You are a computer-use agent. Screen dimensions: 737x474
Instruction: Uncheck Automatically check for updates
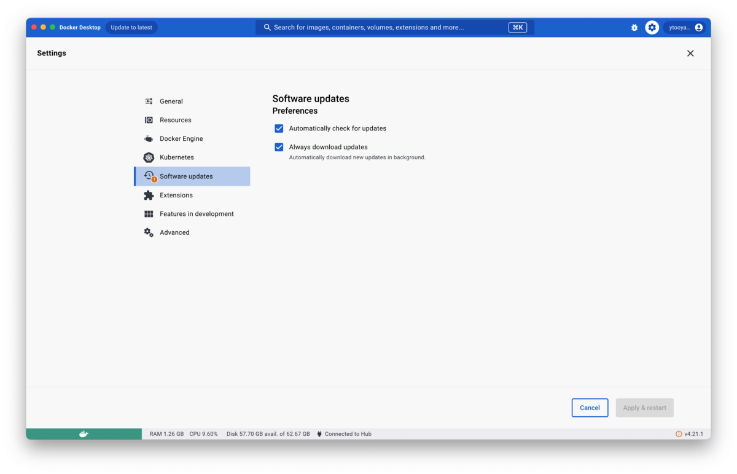click(x=279, y=128)
